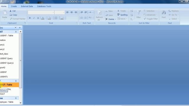The width and height of the screenshot is (189, 106).
Task: Click the alternate fill color icon
Action: pyautogui.click(x=62, y=18)
